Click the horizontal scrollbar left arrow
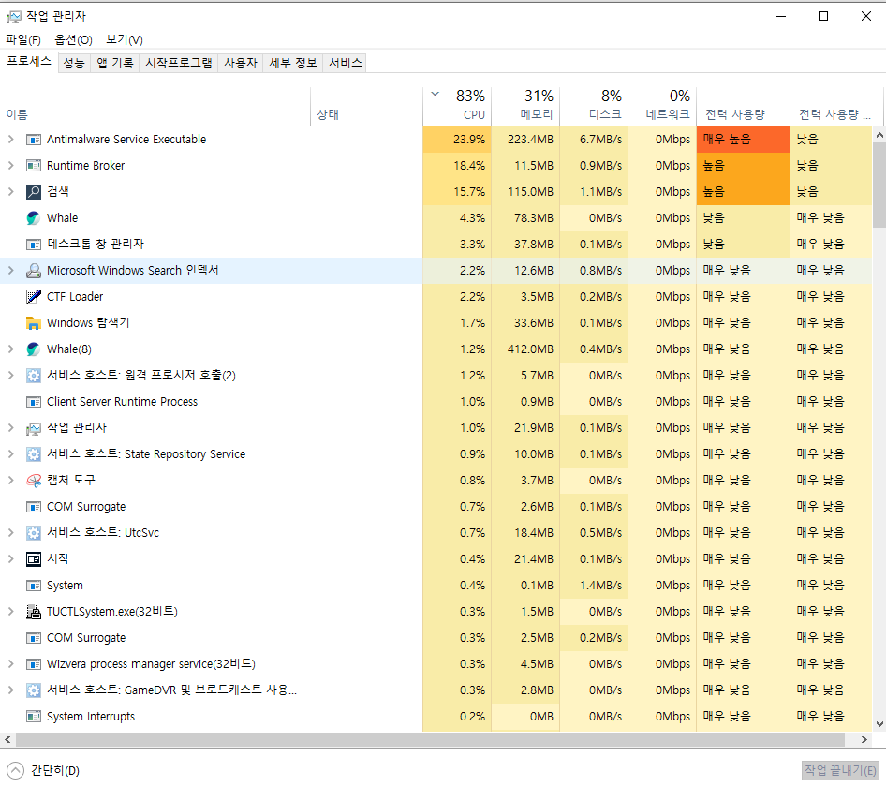This screenshot has width=886, height=787. click(x=7, y=740)
